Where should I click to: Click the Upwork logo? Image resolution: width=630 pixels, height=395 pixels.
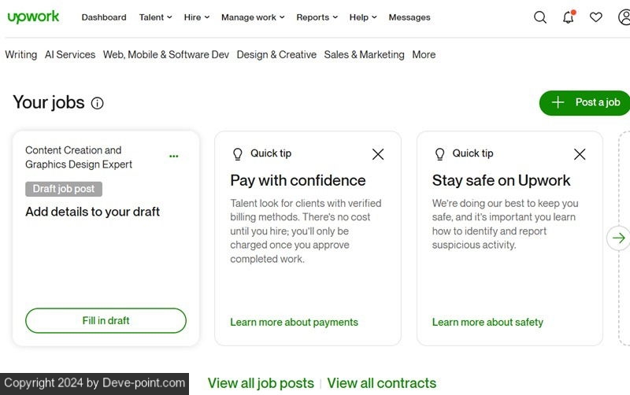33,17
